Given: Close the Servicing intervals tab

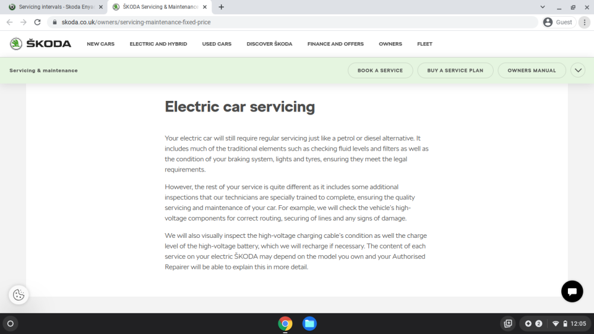Looking at the screenshot, I should (101, 7).
